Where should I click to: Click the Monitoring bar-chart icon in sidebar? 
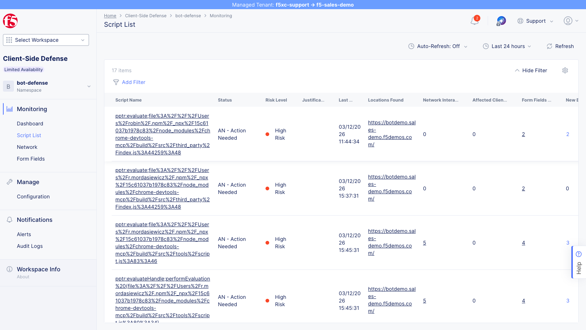[x=9, y=109]
